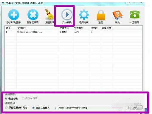Click the 文件路径 column header
The width and height of the screenshot is (152, 114).
38,28
